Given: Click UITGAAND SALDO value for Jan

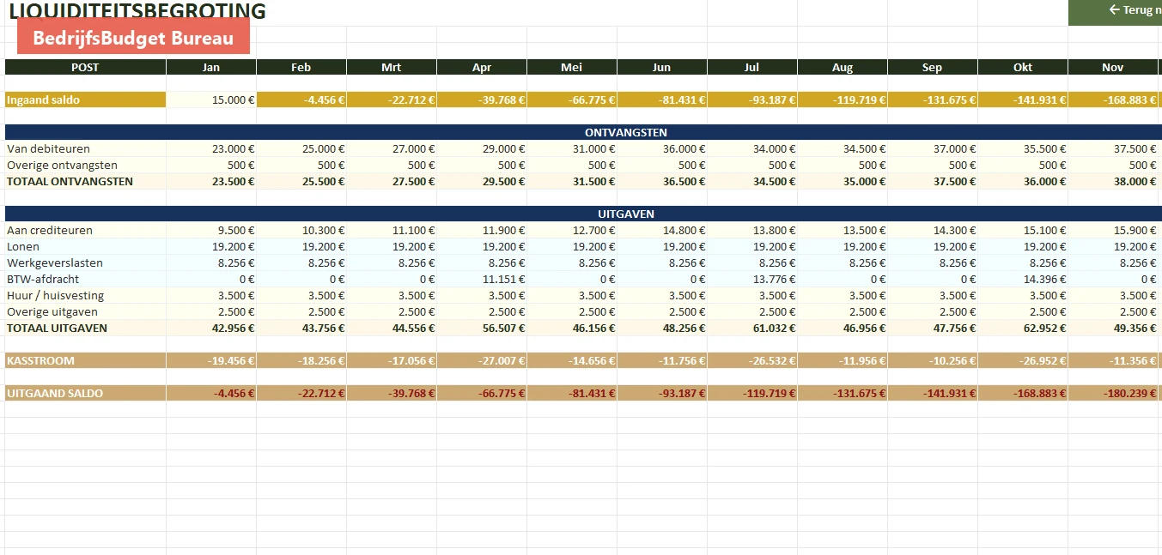Looking at the screenshot, I should [x=211, y=393].
